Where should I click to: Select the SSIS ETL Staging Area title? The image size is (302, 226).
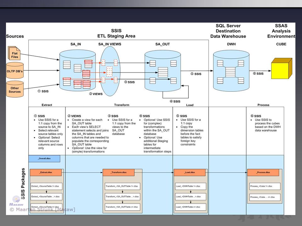pos(116,33)
